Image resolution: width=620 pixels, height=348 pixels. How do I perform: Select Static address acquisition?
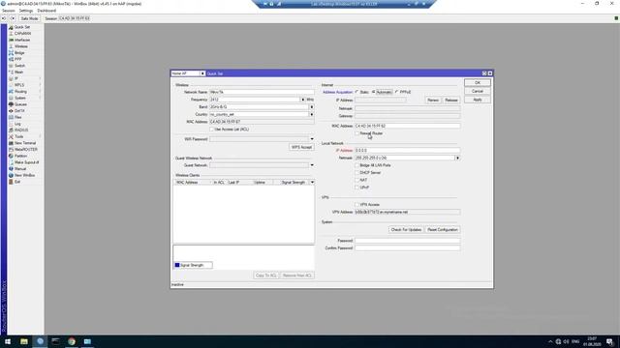[357, 92]
